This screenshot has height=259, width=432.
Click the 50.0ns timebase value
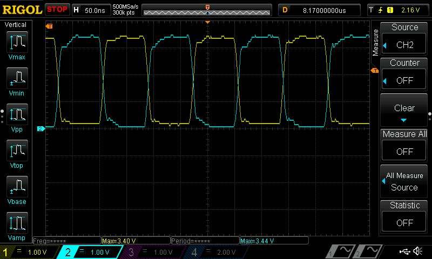point(95,10)
